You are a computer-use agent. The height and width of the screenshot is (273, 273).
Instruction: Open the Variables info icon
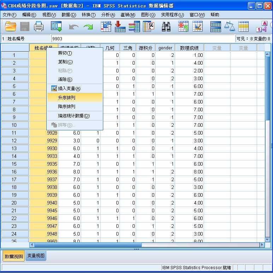point(134,26)
